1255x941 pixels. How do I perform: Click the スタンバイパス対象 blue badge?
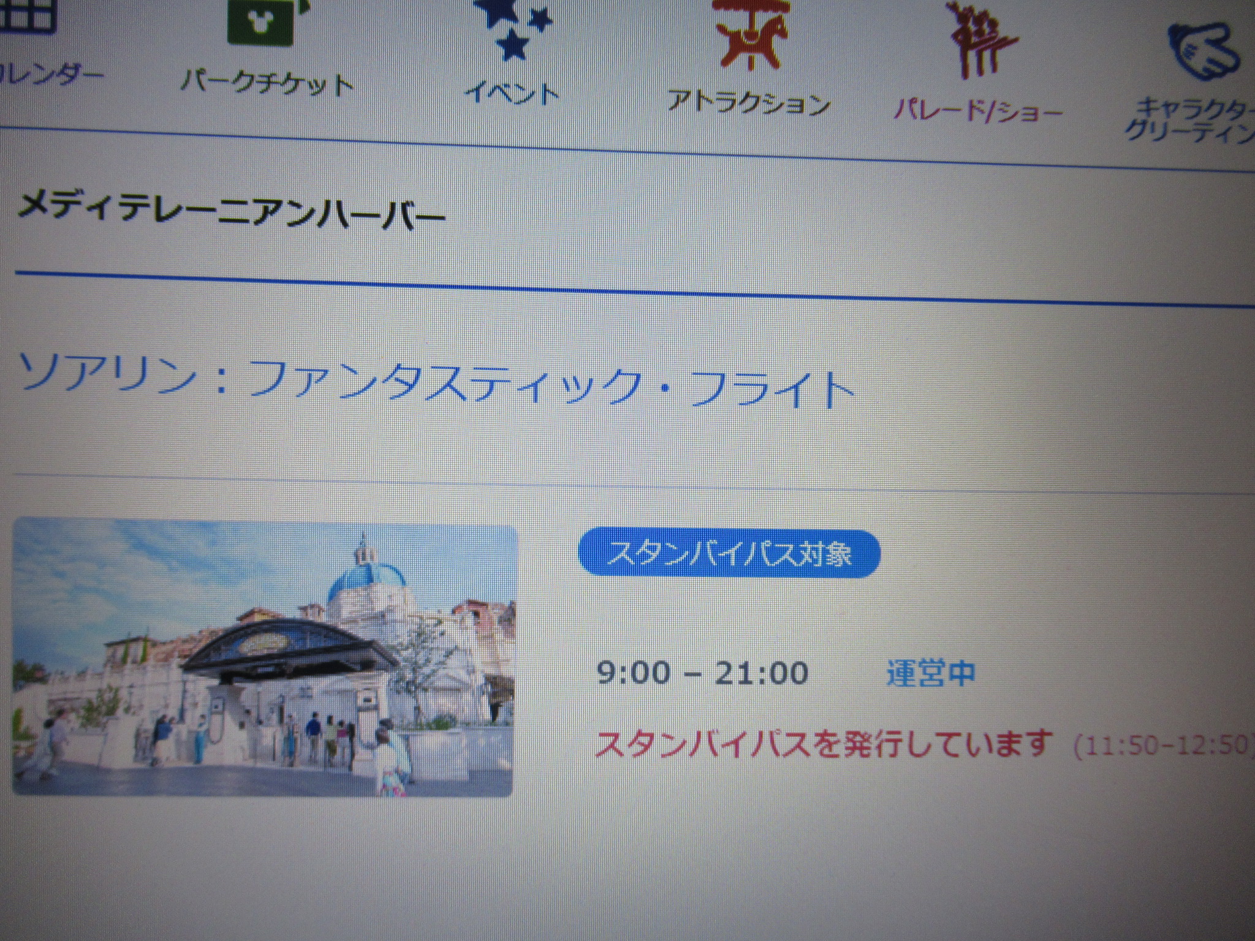(728, 554)
